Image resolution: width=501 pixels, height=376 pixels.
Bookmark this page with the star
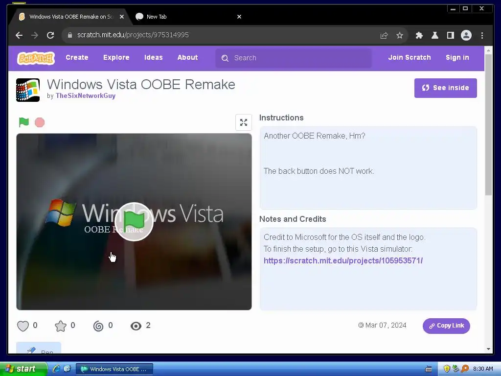[399, 35]
